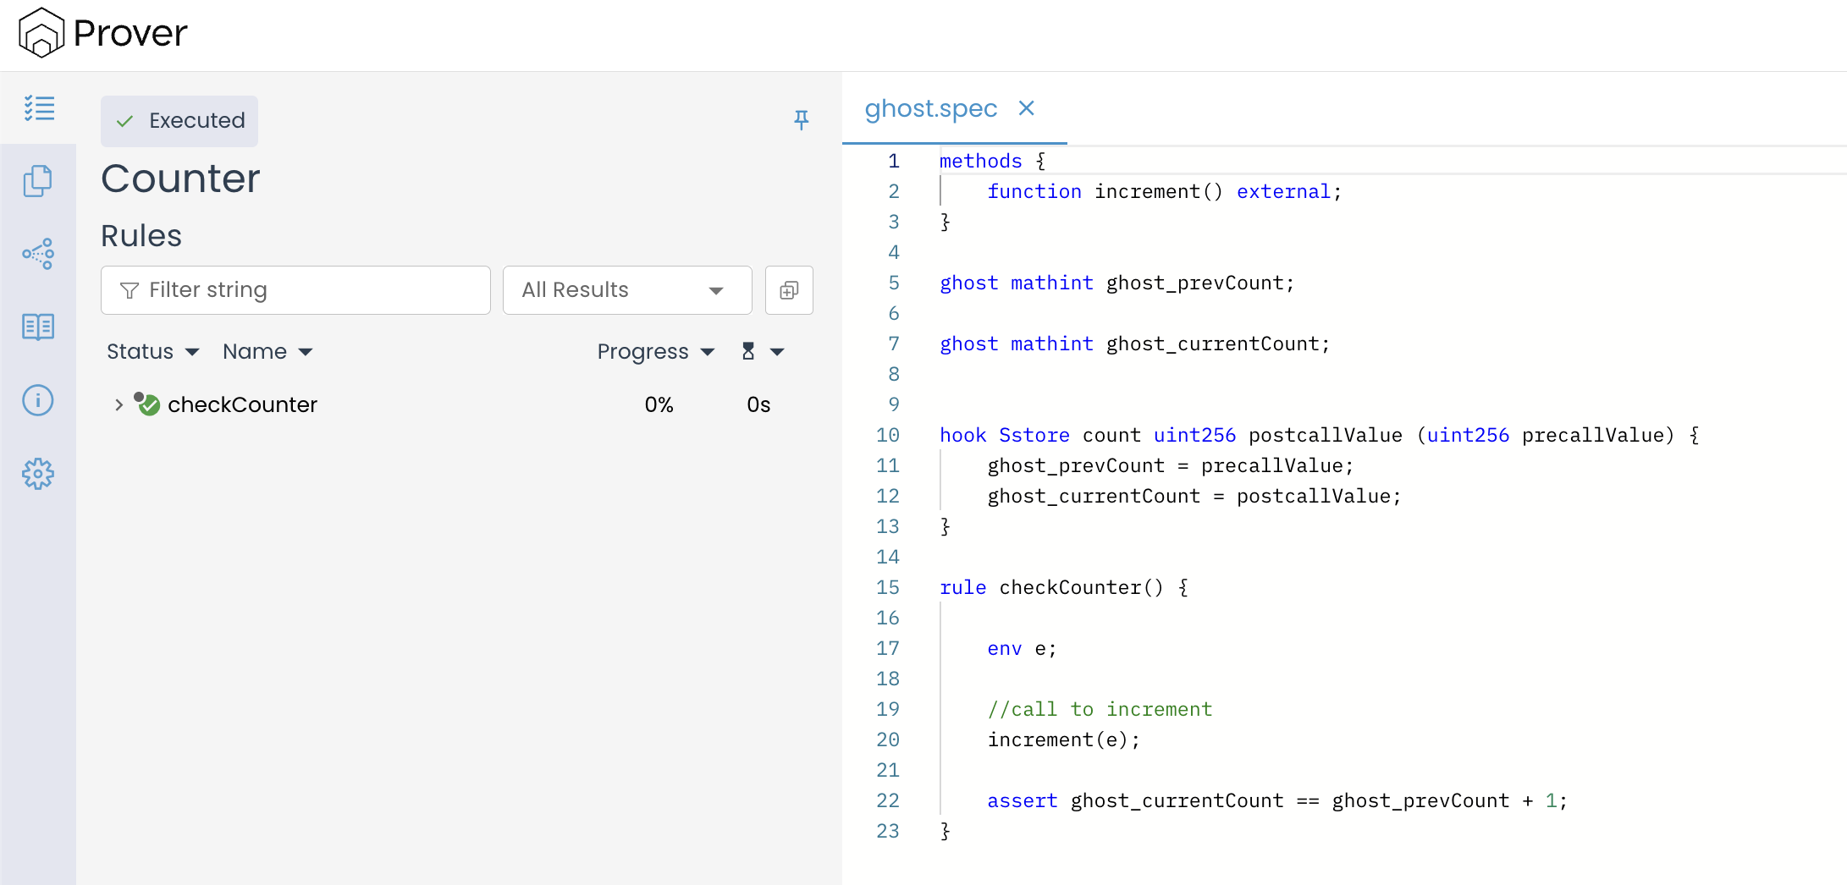The width and height of the screenshot is (1847, 885).
Task: Open the settings gear sidebar icon
Action: pyautogui.click(x=38, y=474)
